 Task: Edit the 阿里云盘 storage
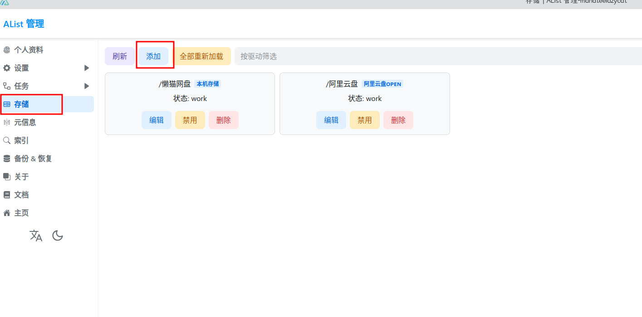(331, 120)
